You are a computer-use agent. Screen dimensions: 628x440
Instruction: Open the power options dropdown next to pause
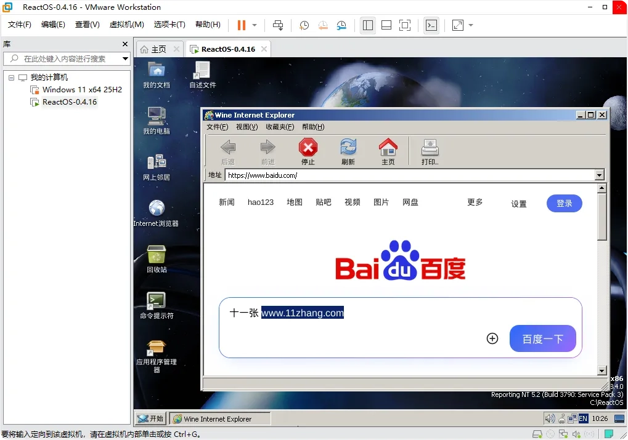[x=255, y=25]
